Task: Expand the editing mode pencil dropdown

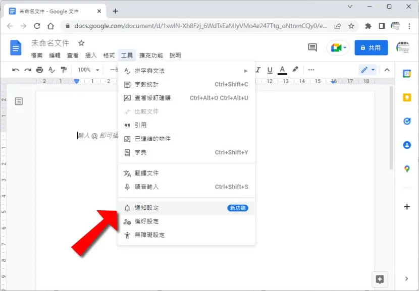Action: [368, 70]
